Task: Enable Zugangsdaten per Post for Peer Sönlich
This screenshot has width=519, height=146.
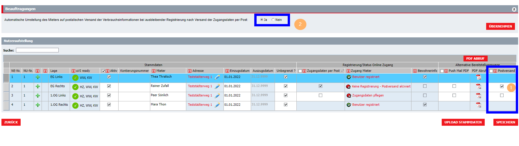Action: (x=320, y=95)
